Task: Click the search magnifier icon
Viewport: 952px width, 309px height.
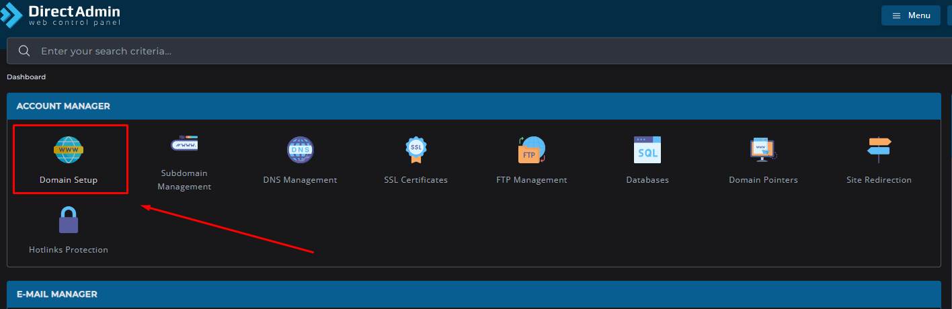Action: pyautogui.click(x=24, y=51)
